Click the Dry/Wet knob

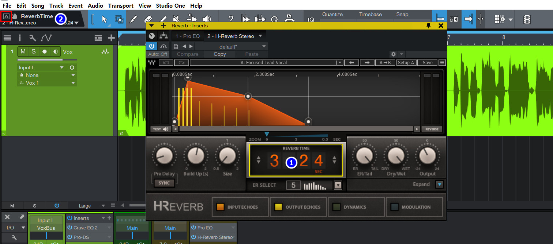pyautogui.click(x=395, y=156)
